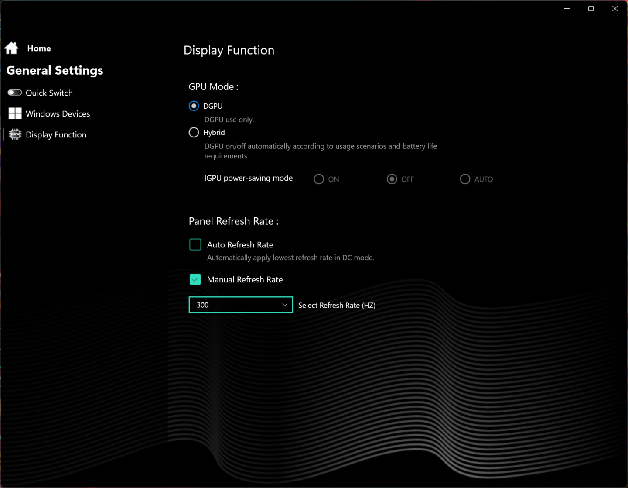The height and width of the screenshot is (488, 628).
Task: Click the 'Select Refresh Rate (HZ)' label
Action: click(337, 306)
